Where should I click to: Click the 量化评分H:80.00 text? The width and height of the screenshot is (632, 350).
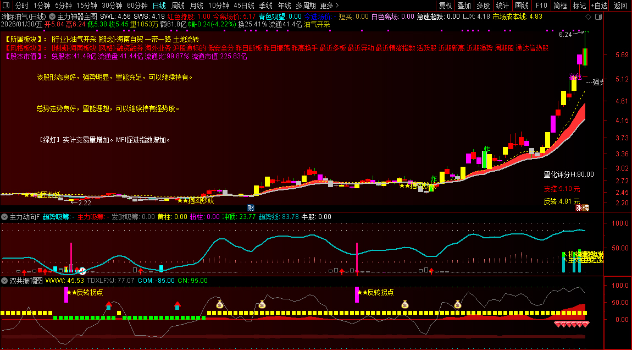tap(569, 174)
